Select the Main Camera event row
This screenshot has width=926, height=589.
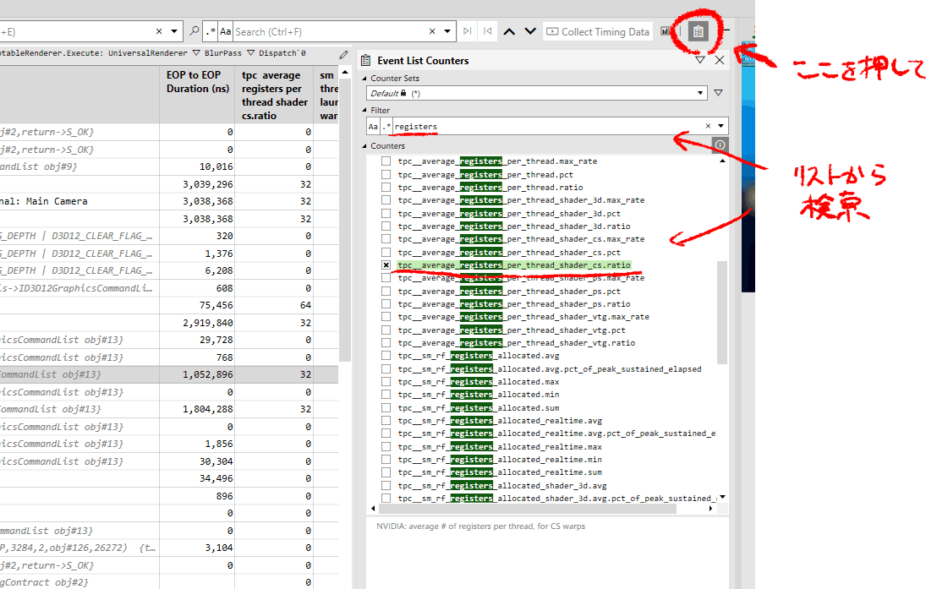[x=169, y=201]
